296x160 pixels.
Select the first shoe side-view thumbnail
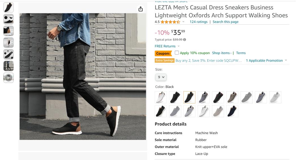tap(8, 8)
